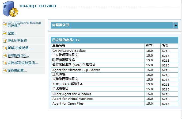
Task: Click the server with gear icon
Action: [10, 9]
